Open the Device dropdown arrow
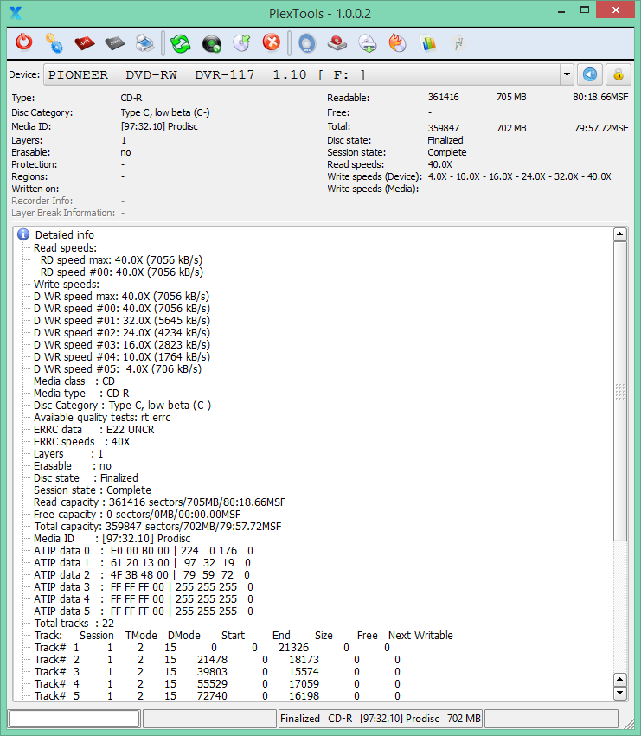This screenshot has width=641, height=736. (567, 74)
